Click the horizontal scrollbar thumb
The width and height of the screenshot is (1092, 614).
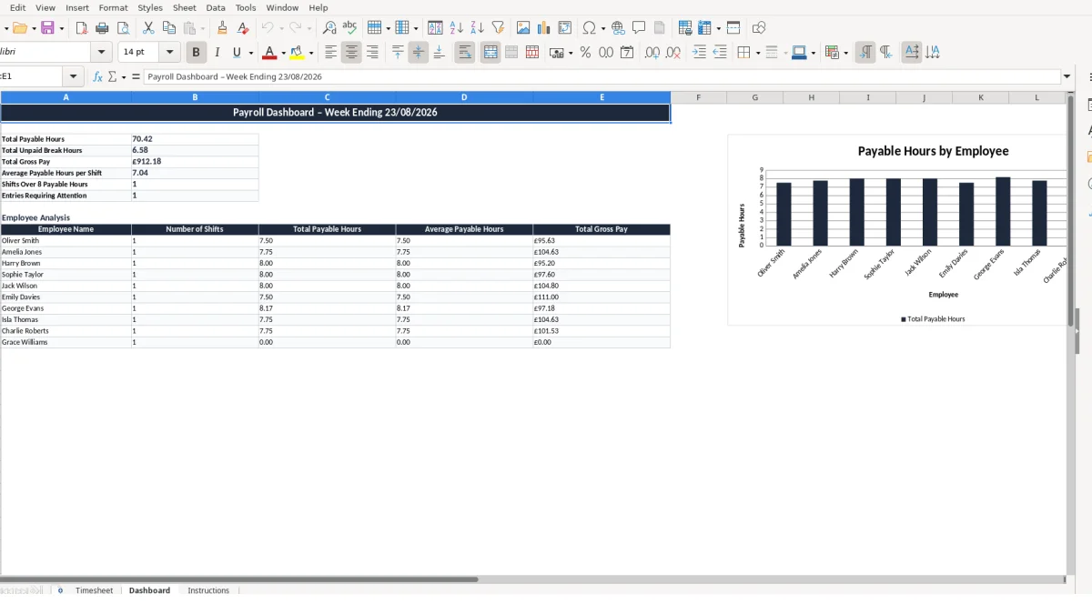click(x=238, y=579)
